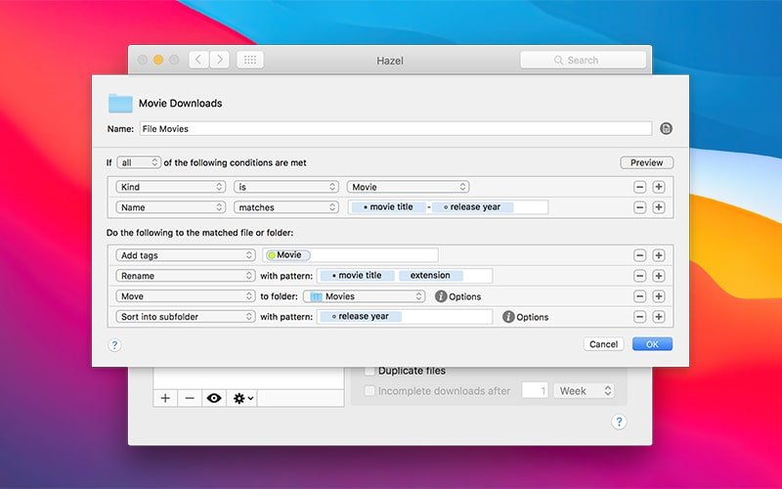Click the notes icon beside the Name field
The width and height of the screenshot is (782, 489).
pos(666,128)
